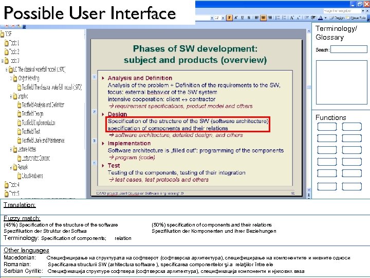Increase indent level in the toolbar
This screenshot has height=278, width=370.
[x=313, y=18]
